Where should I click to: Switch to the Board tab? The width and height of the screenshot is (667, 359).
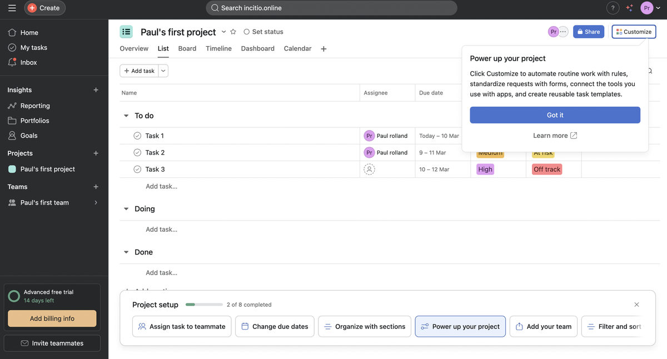pyautogui.click(x=187, y=48)
